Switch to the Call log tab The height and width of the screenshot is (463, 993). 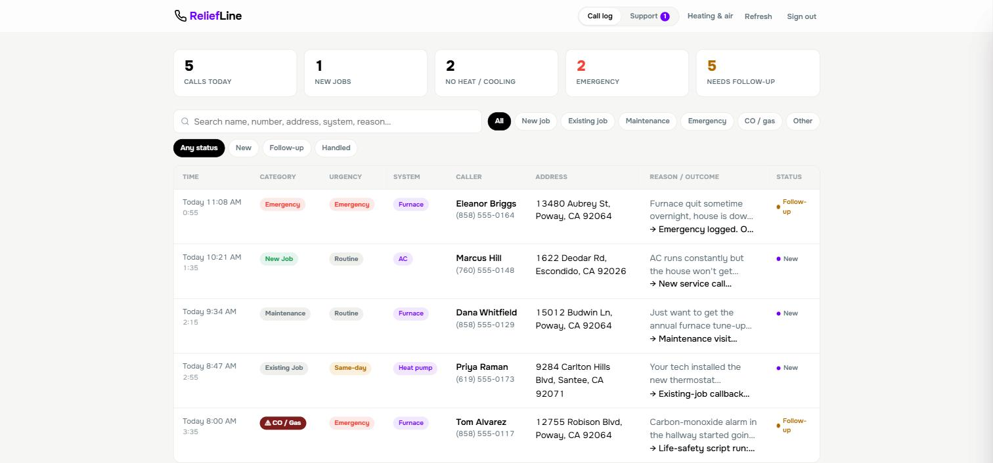click(600, 16)
